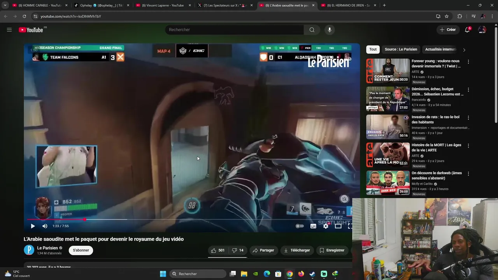Open the On découvre le darkweb title
The width and height of the screenshot is (498, 280).
(437, 175)
